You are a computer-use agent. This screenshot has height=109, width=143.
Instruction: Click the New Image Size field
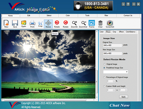[x=113, y=53]
